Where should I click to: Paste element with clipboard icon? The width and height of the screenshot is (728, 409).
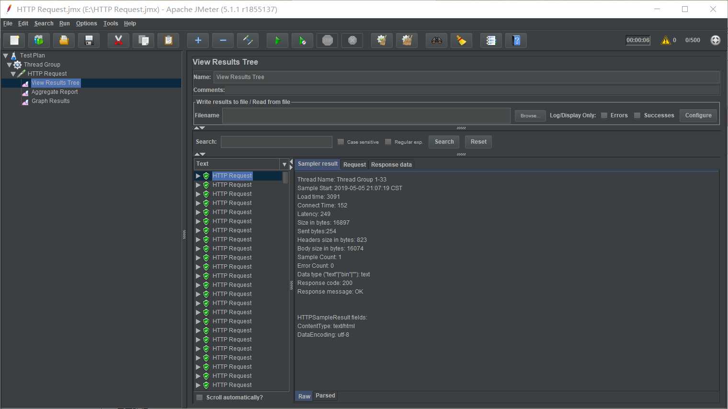click(x=169, y=40)
